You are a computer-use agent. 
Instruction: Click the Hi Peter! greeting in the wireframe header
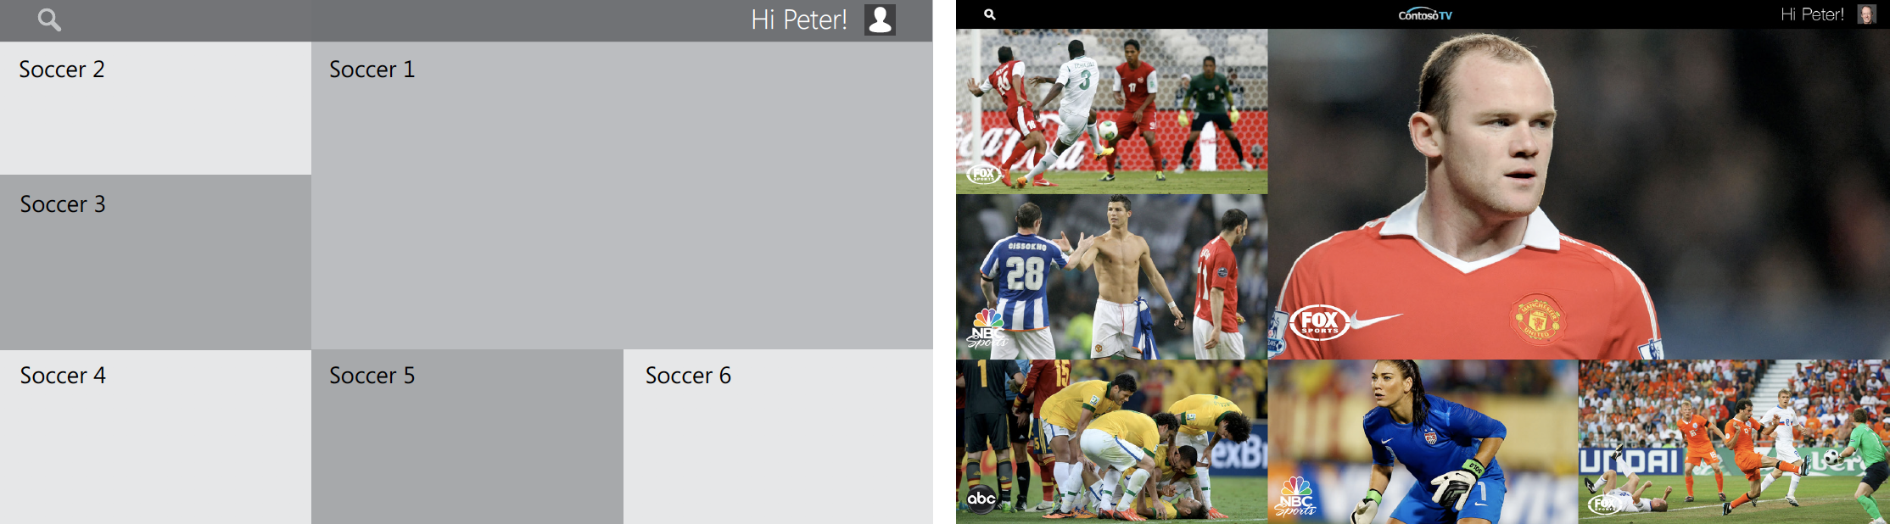pos(799,20)
